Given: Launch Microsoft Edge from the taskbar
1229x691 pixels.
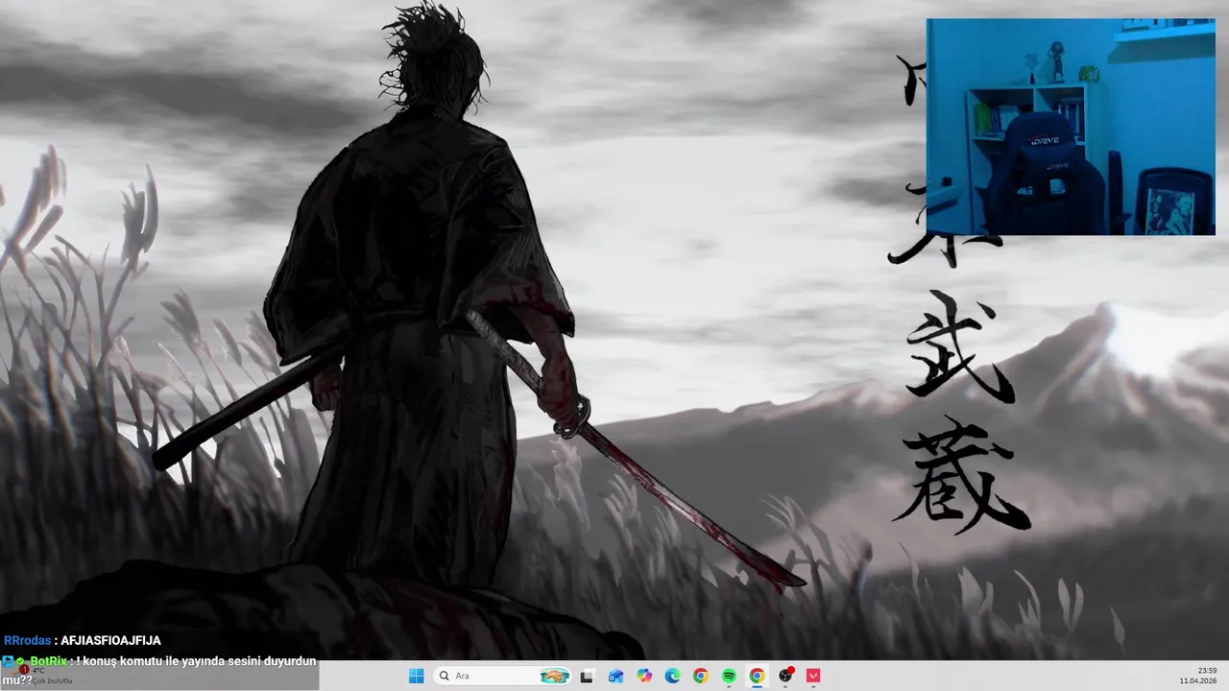Looking at the screenshot, I should pyautogui.click(x=673, y=676).
